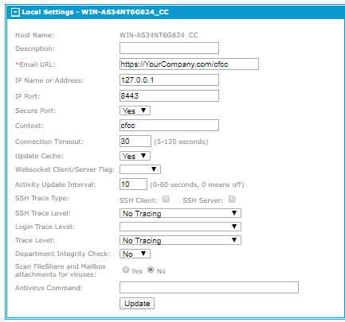The height and width of the screenshot is (322, 345).
Task: Click the Update button
Action: (137, 304)
